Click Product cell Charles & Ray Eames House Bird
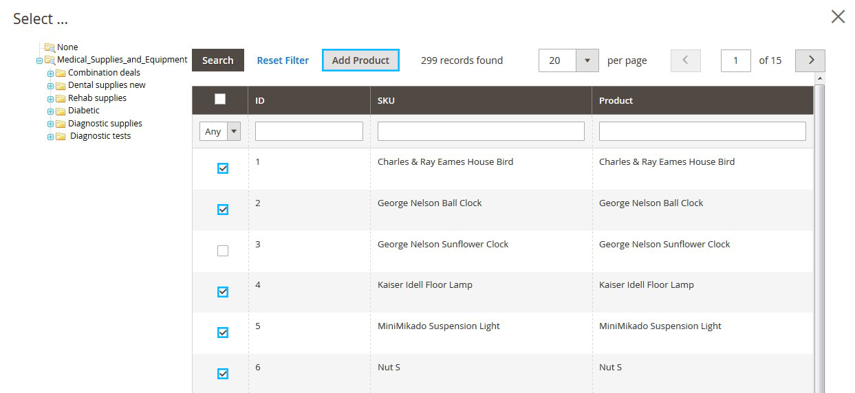 [667, 162]
